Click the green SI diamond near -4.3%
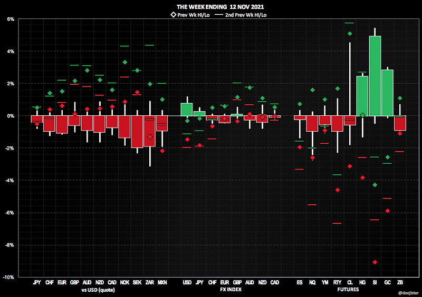 [x=375, y=185]
